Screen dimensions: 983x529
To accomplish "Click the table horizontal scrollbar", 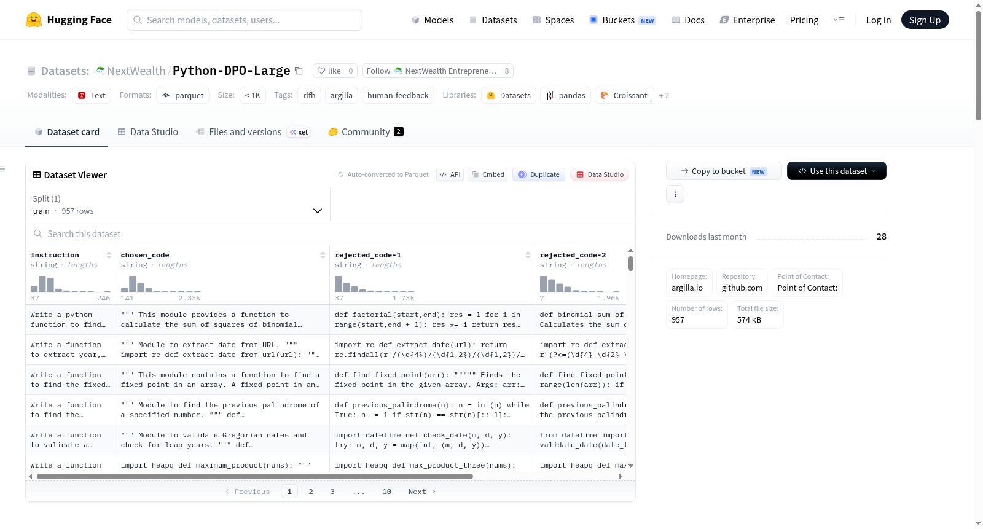I will click(255, 476).
